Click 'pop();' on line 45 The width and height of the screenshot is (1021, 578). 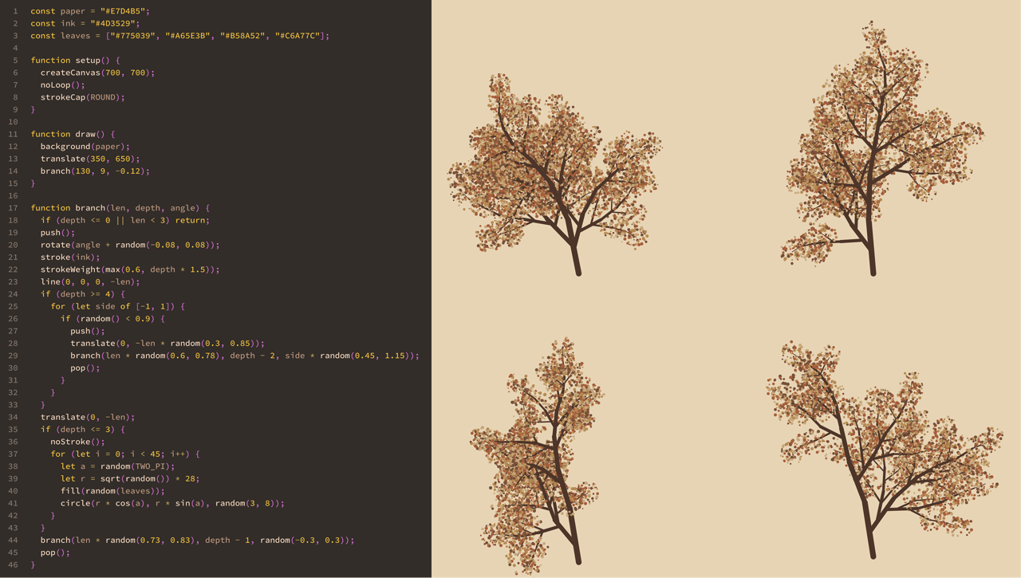55,552
